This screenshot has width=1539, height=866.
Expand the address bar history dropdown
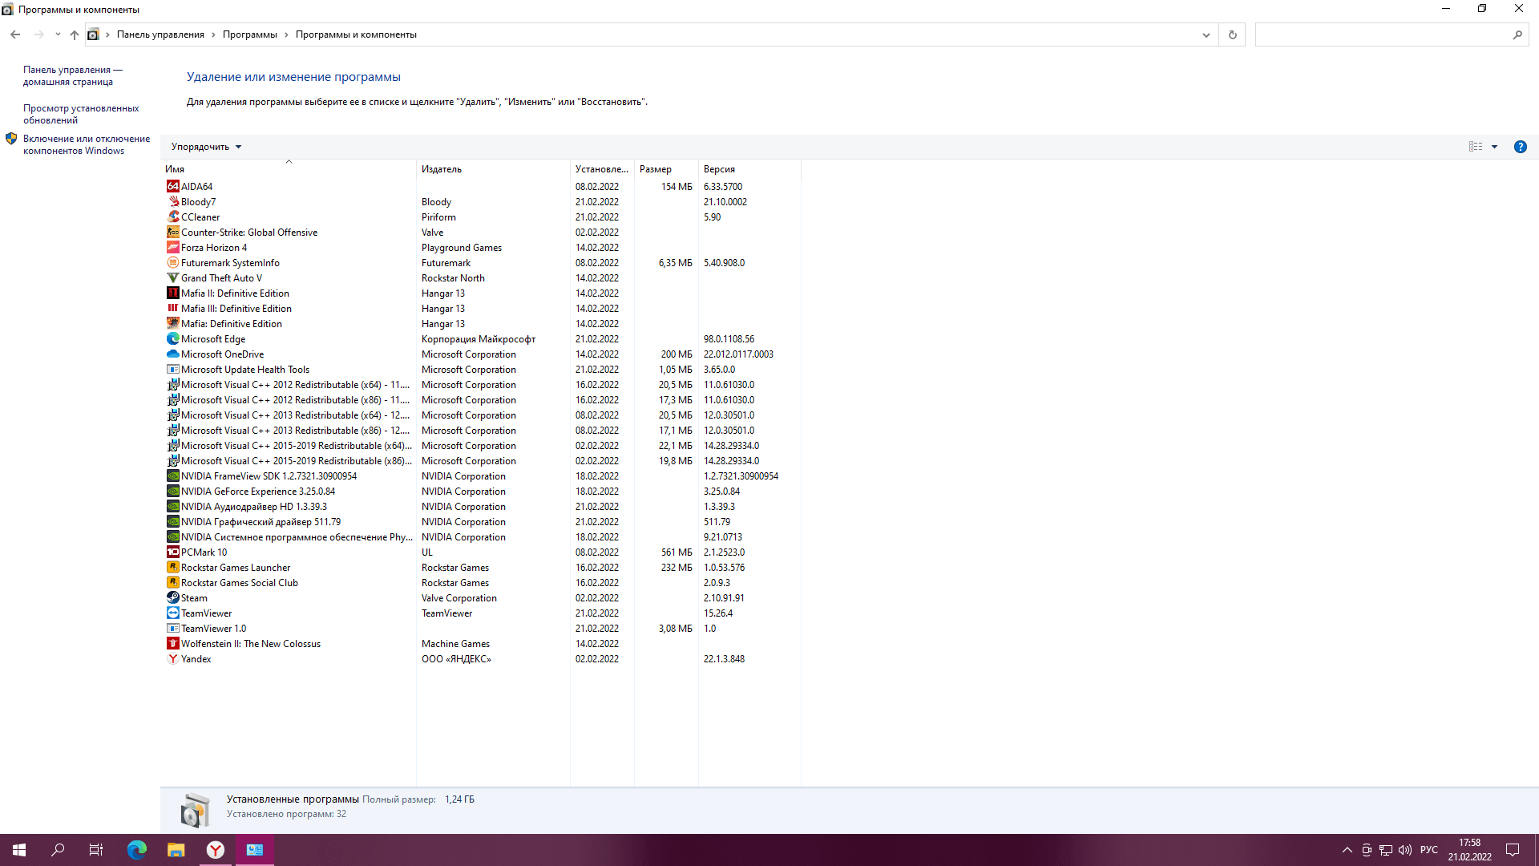tap(1206, 34)
